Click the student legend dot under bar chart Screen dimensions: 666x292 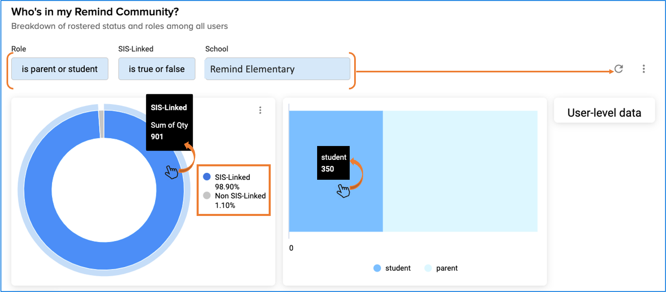(377, 268)
